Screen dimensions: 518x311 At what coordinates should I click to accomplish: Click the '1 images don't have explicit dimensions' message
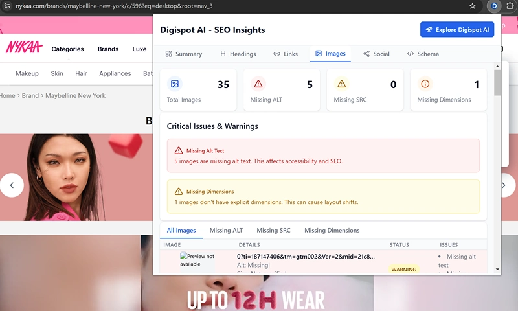point(266,202)
